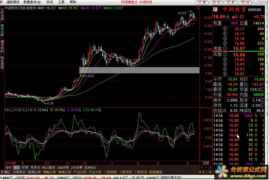
Task: Click the 扩展区 button
Action: [6, 172]
